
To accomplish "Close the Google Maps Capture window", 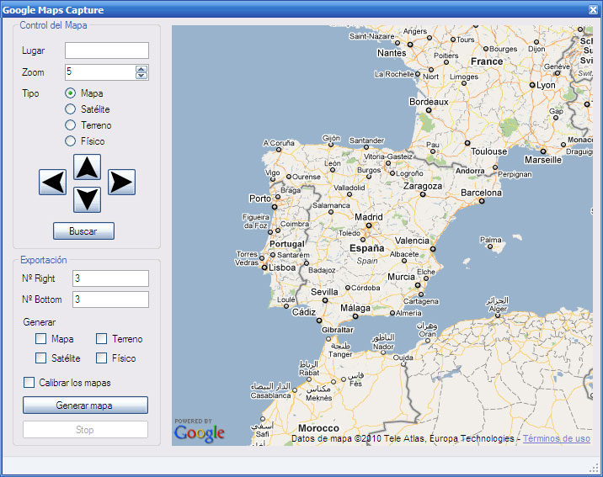I will click(594, 9).
